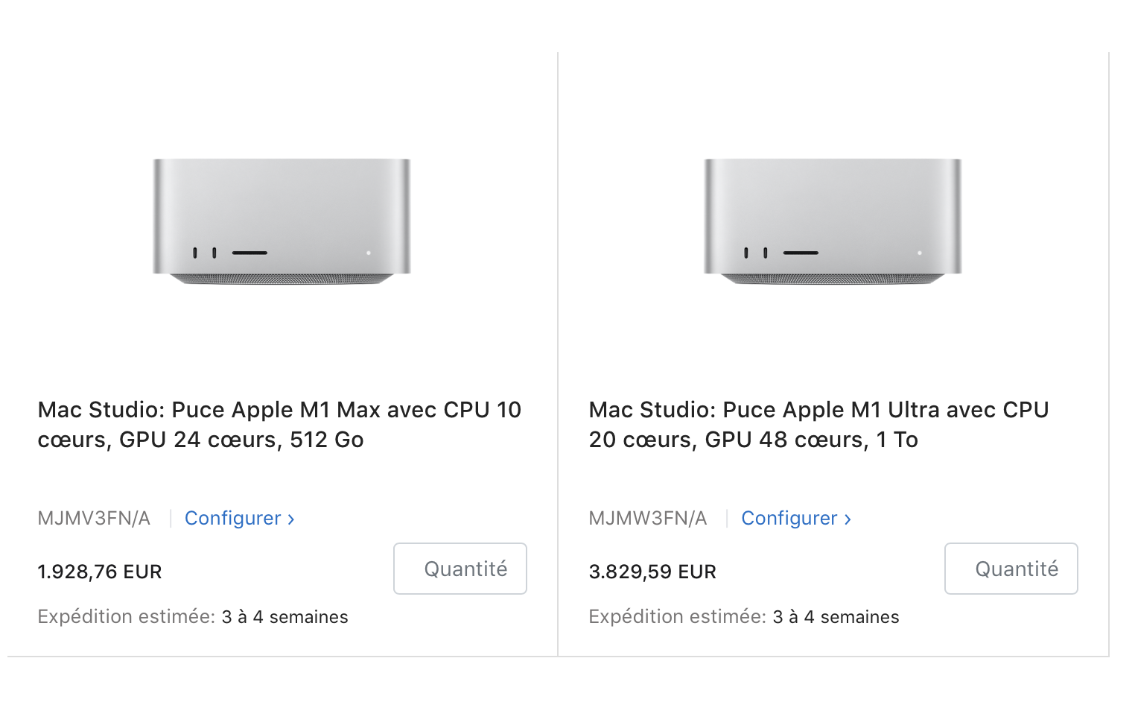Click the chevron arrow after M1 Ultra Configurer

coord(848,519)
